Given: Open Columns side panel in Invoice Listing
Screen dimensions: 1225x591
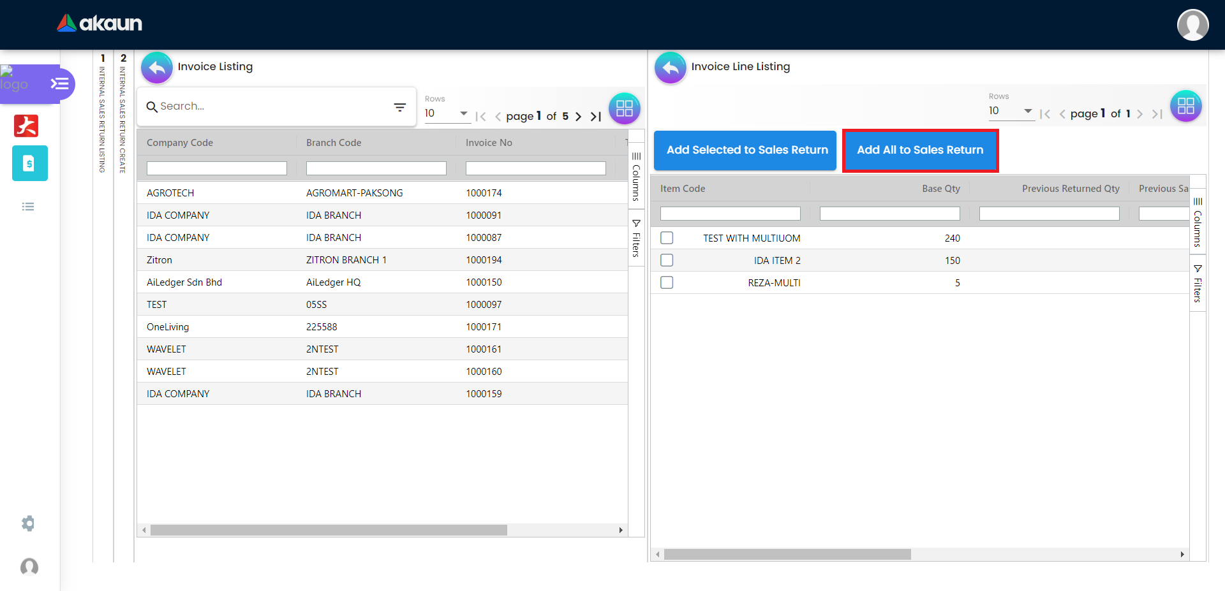Looking at the screenshot, I should click(x=636, y=176).
